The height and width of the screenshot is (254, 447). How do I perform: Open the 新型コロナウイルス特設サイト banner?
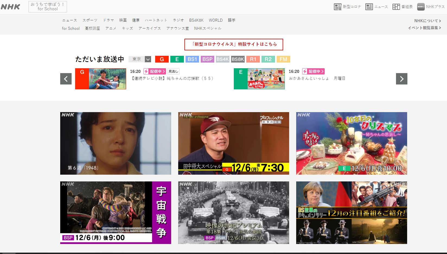[x=234, y=44]
